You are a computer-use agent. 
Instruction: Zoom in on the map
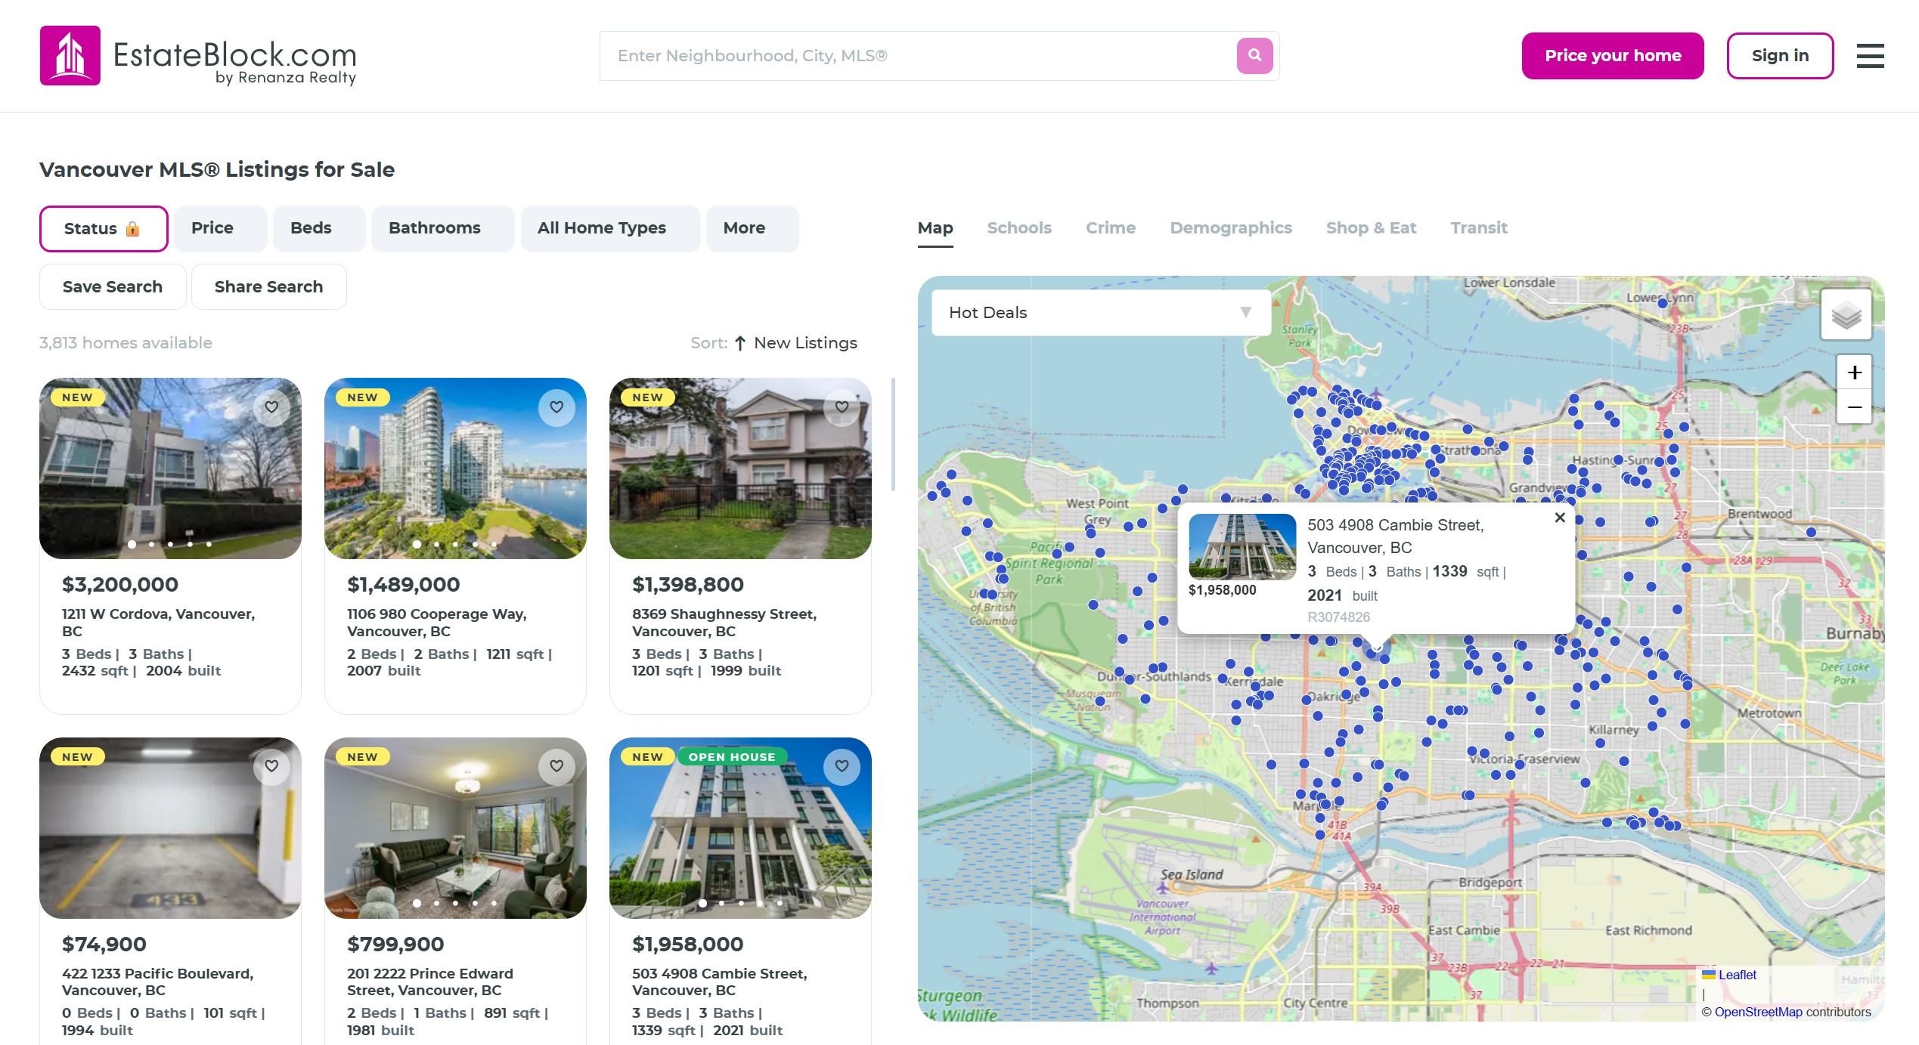click(x=1854, y=373)
